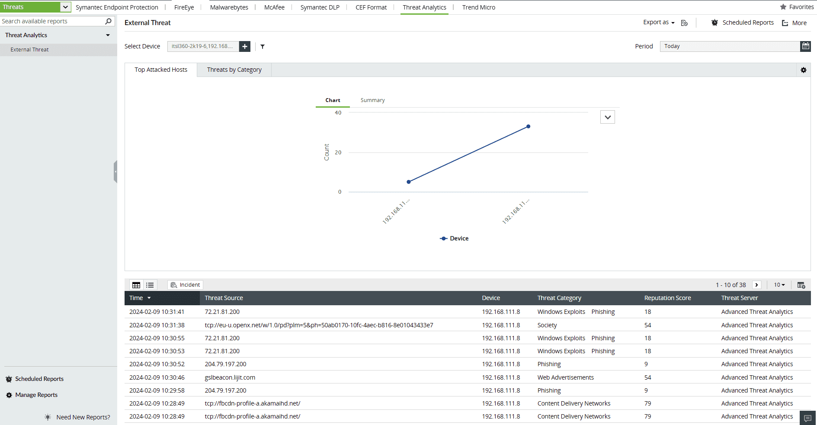This screenshot has width=817, height=425.
Task: Open the Incident search tool
Action: (185, 284)
